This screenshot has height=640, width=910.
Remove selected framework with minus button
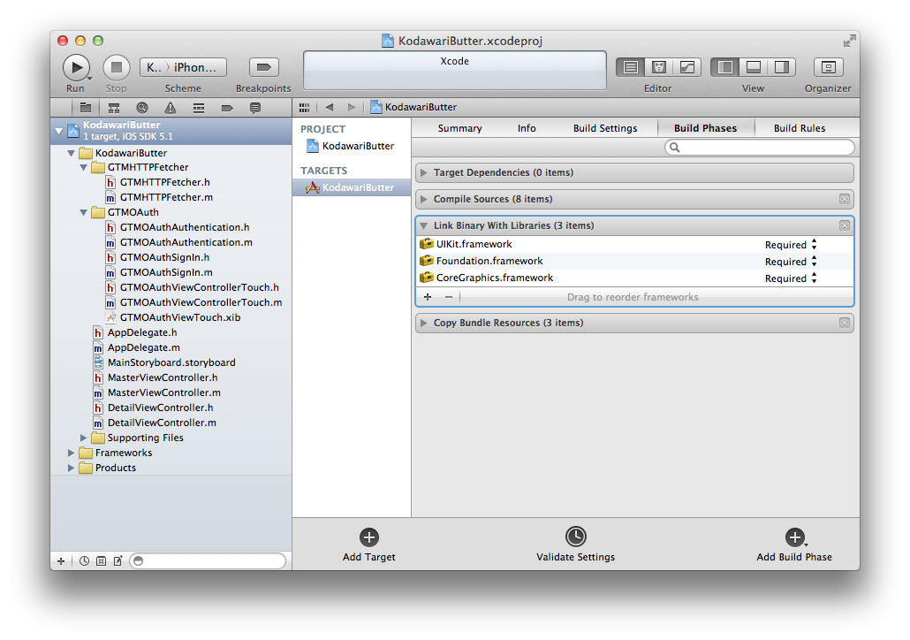coord(449,297)
